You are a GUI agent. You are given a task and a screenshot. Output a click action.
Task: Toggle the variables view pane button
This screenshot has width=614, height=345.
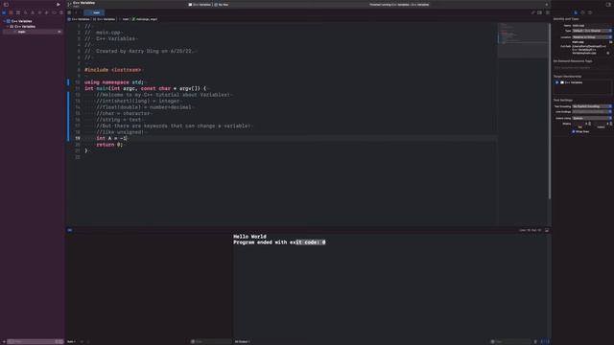click(x=543, y=341)
